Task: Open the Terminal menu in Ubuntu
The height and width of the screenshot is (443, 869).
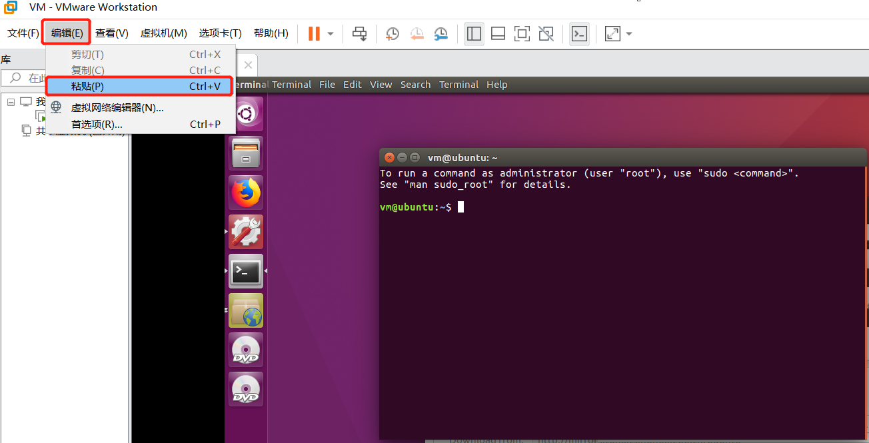Action: click(x=458, y=85)
